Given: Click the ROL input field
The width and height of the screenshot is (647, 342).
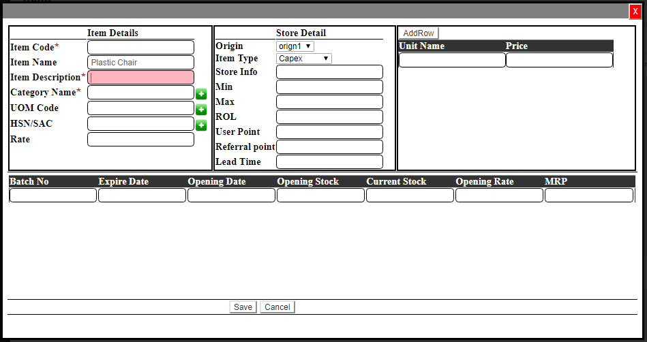Looking at the screenshot, I should [329, 117].
